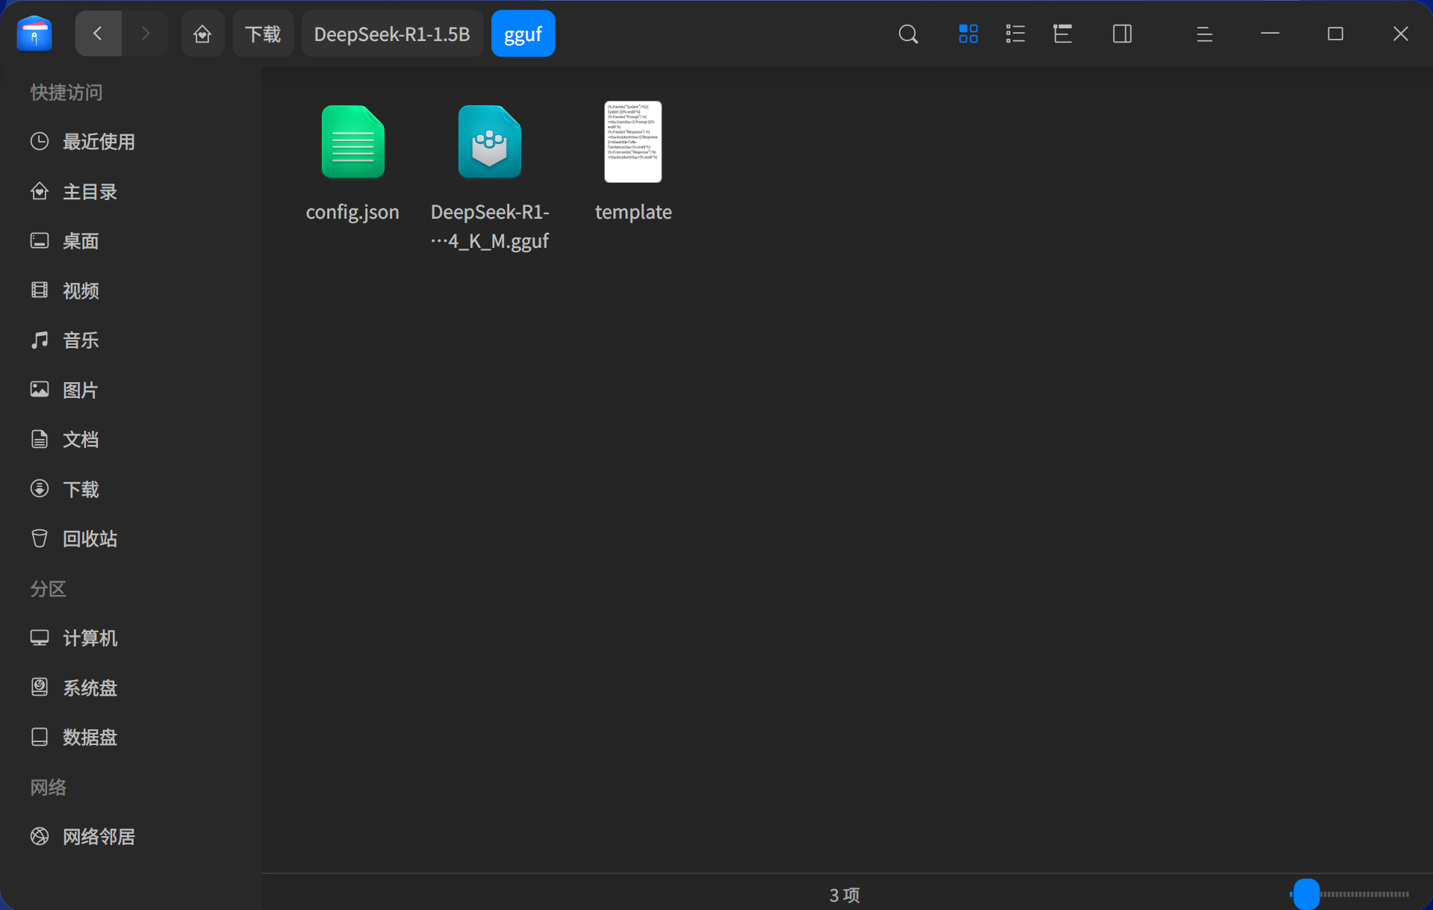The width and height of the screenshot is (1433, 910).
Task: Go back to previous folder
Action: click(x=98, y=34)
